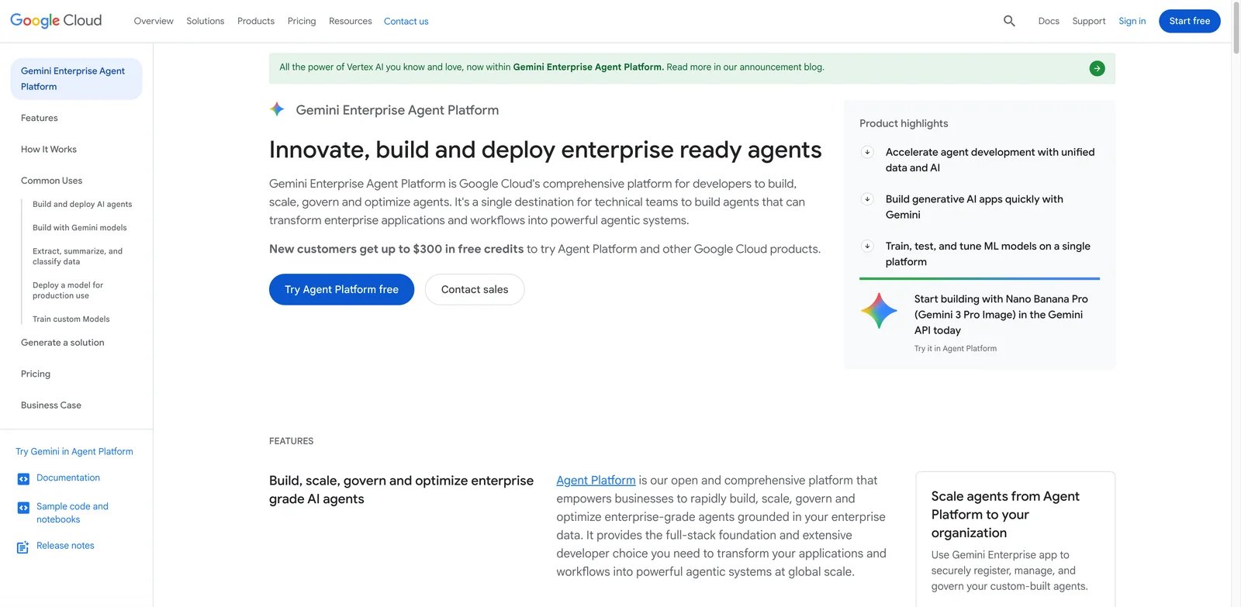This screenshot has width=1241, height=607.
Task: Click the 'Train, test, and tune ML models' text
Action: [x=988, y=254]
